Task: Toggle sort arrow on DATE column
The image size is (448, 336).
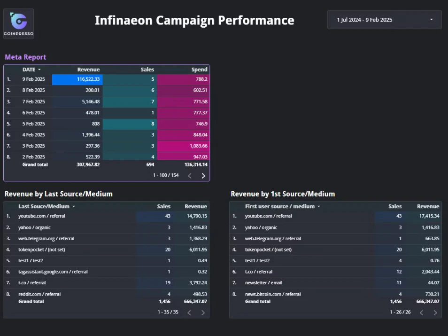Action: 39,70
